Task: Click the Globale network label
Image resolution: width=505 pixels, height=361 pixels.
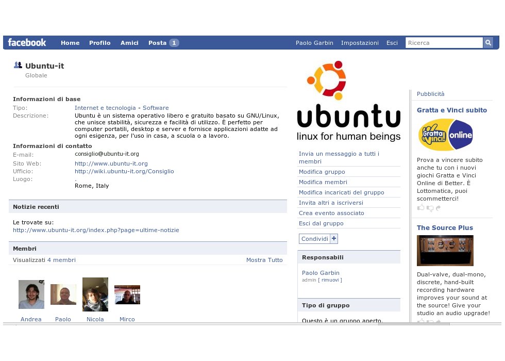Action: coord(36,75)
